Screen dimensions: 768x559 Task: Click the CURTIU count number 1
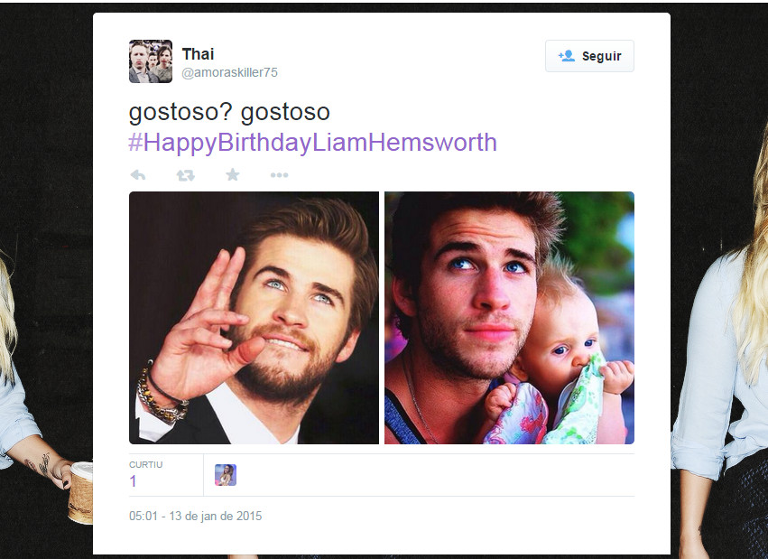click(x=133, y=481)
